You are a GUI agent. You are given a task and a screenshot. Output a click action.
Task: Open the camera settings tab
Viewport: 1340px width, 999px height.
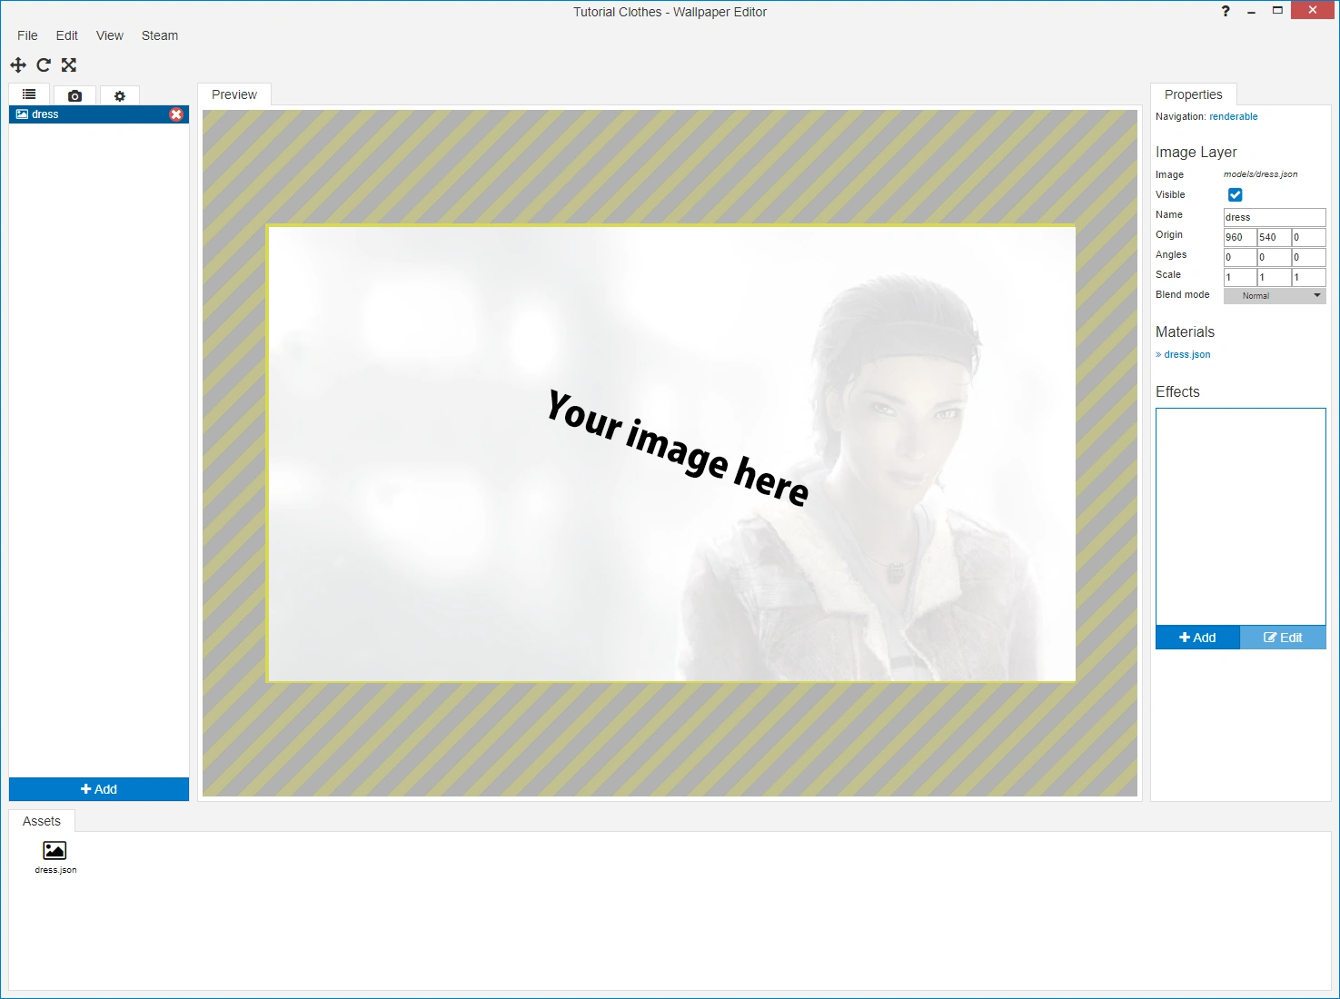coord(74,95)
